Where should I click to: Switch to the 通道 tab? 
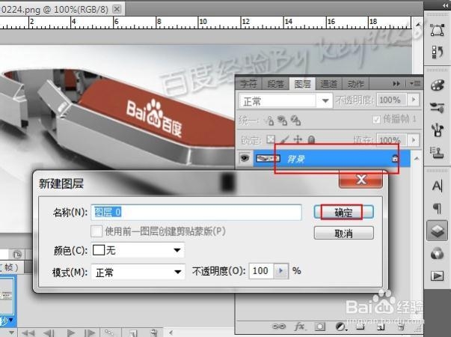point(328,84)
